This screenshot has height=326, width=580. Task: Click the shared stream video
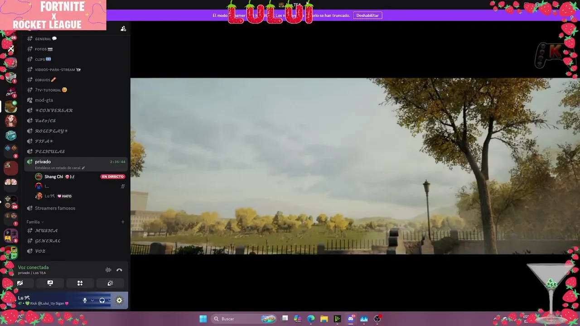point(355,166)
